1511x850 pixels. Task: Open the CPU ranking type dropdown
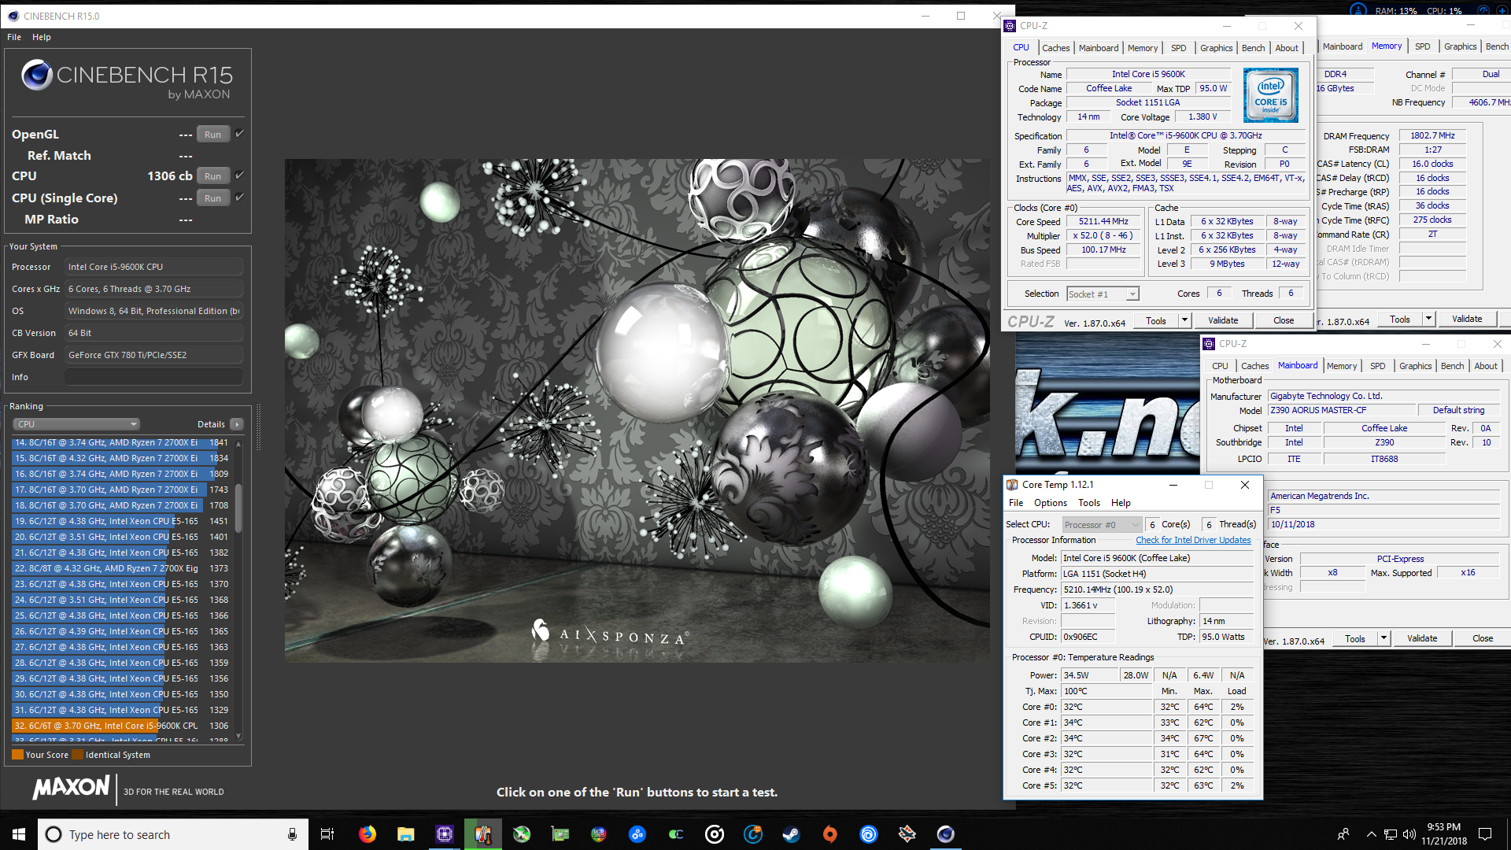pyautogui.click(x=76, y=424)
